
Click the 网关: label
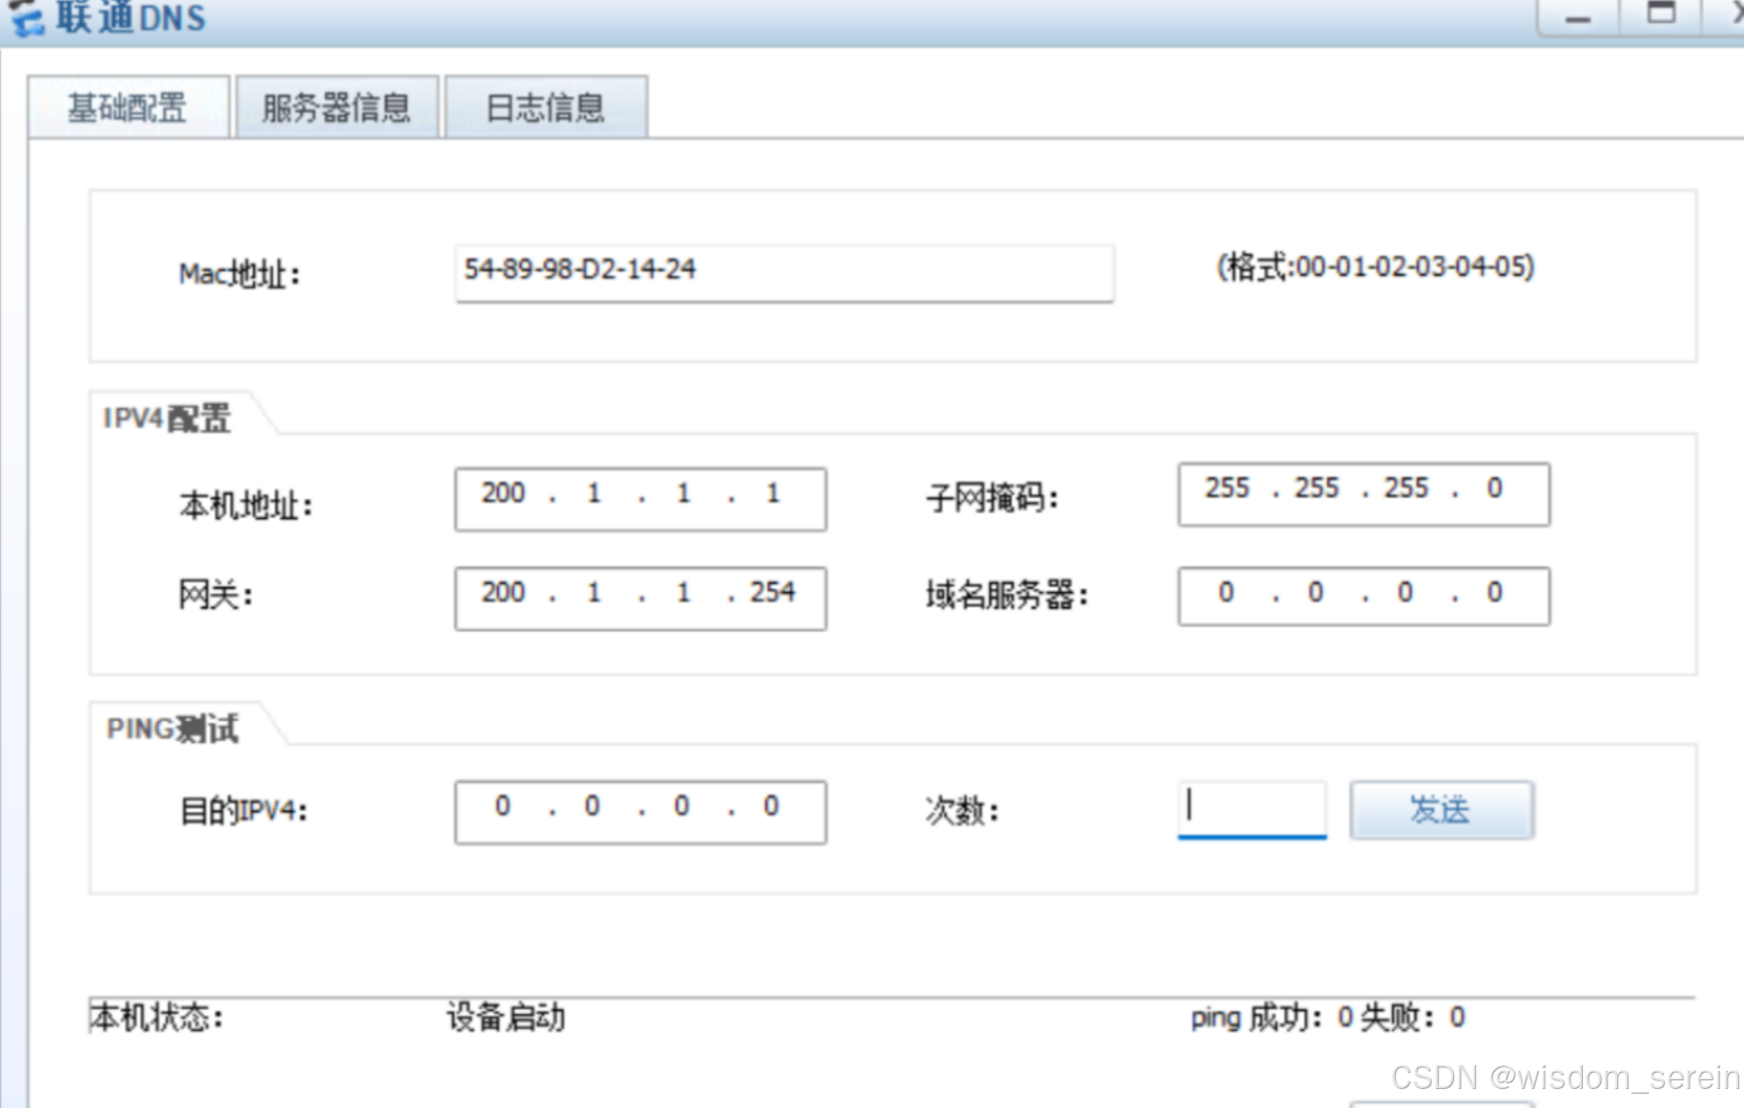coord(216,594)
